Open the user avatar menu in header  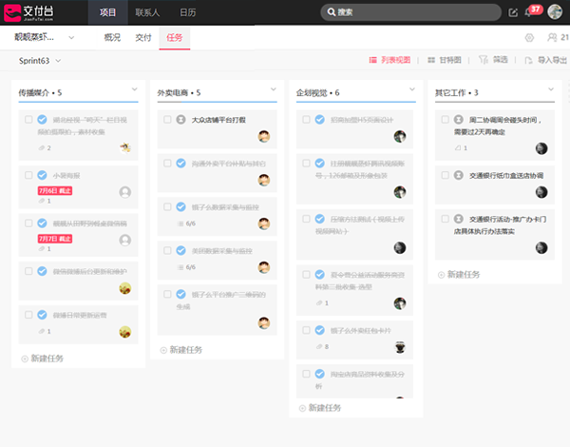[555, 12]
